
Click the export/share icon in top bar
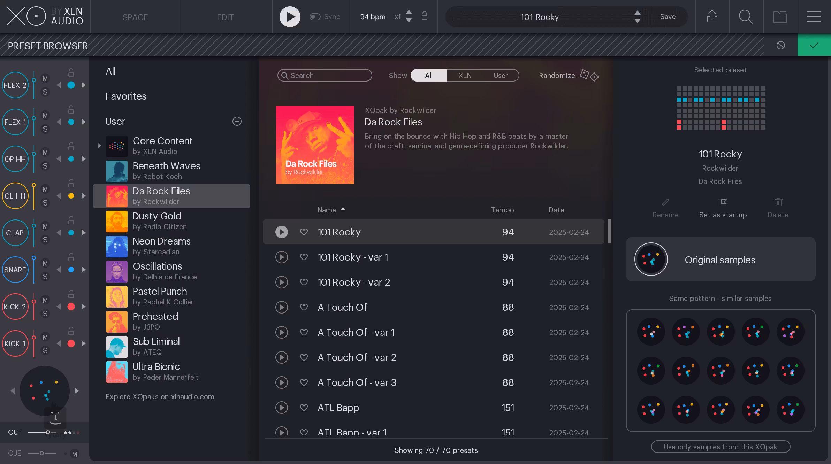click(x=712, y=16)
